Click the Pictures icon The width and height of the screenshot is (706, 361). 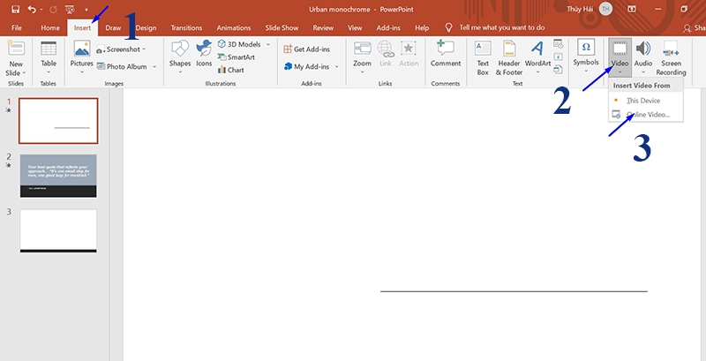click(82, 49)
